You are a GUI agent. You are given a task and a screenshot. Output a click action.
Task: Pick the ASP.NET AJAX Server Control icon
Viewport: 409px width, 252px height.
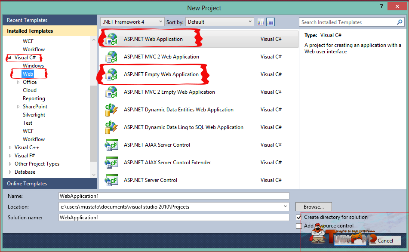[112, 145]
